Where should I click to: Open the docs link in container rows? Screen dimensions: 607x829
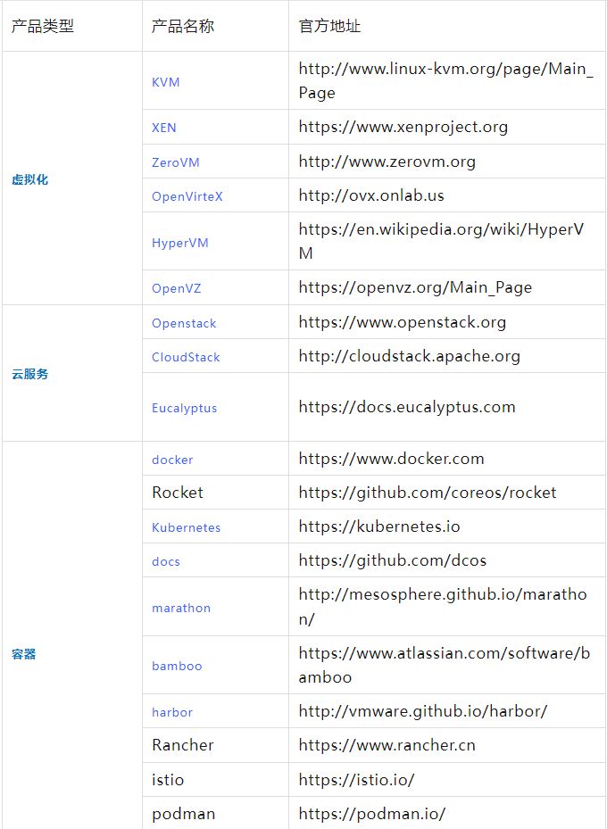166,561
